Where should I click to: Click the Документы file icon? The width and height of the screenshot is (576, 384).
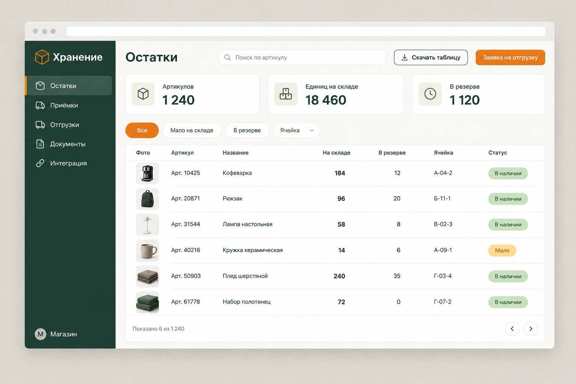click(40, 144)
